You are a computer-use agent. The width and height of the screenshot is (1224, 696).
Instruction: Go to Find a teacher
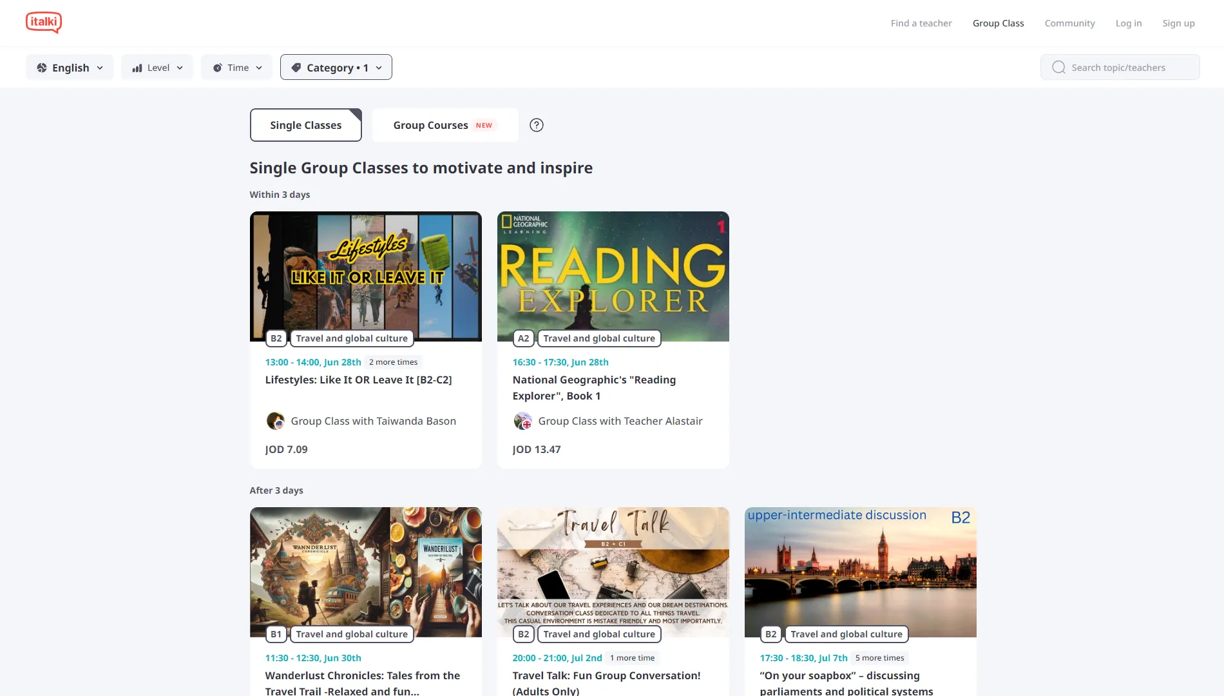tap(921, 23)
